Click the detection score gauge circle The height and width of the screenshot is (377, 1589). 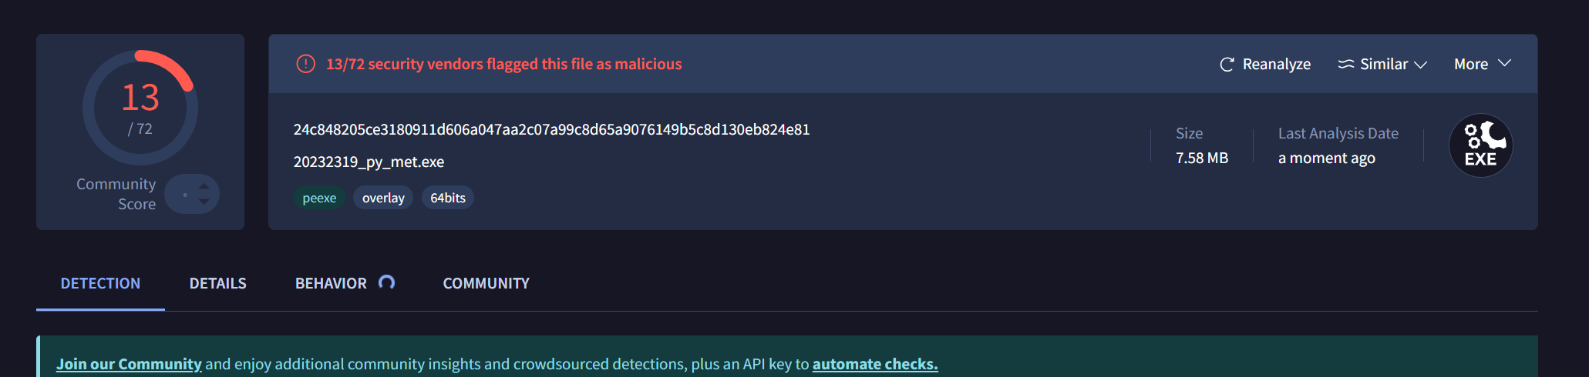[x=140, y=108]
